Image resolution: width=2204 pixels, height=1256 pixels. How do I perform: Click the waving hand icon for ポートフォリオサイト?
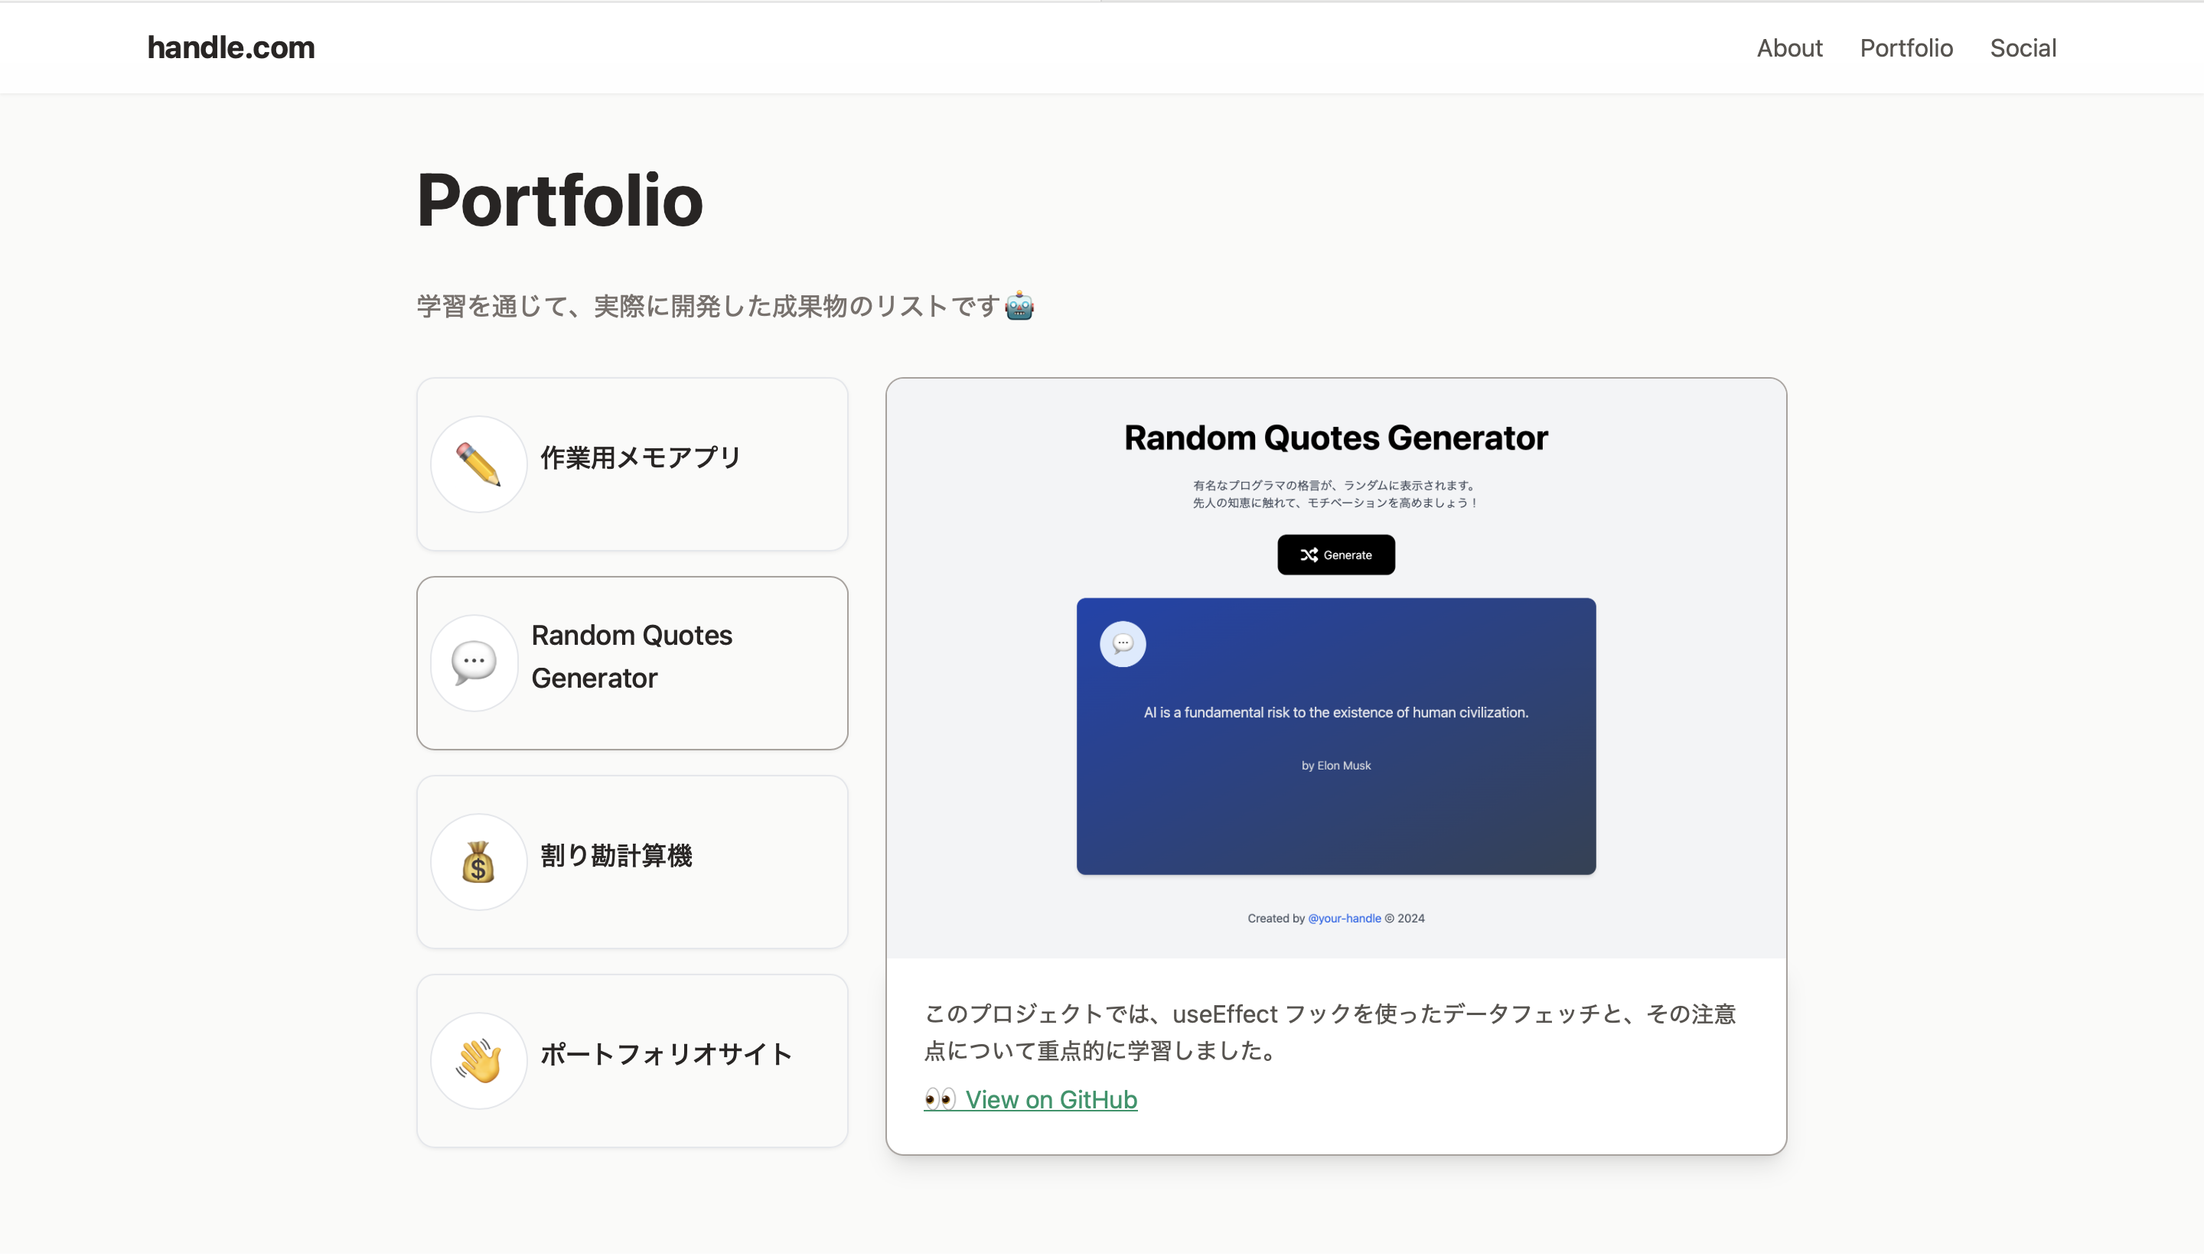pos(478,1059)
